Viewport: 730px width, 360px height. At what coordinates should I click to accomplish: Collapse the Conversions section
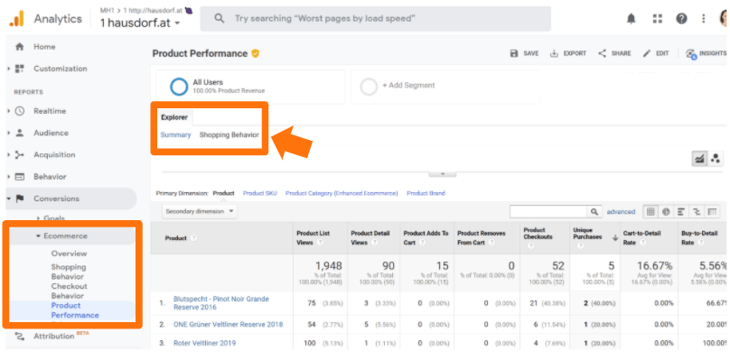(9, 198)
